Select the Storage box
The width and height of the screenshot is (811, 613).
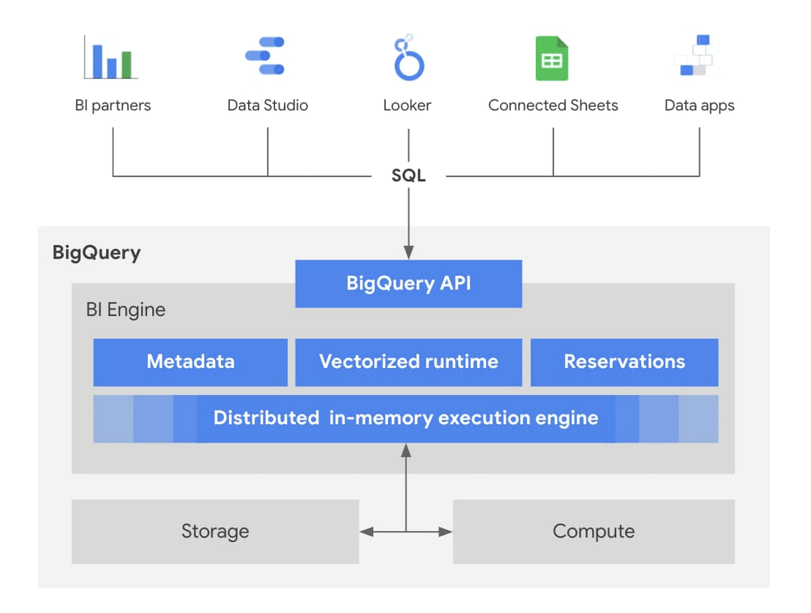[215, 531]
